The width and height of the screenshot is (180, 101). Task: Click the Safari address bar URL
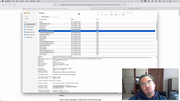coord(90,5)
